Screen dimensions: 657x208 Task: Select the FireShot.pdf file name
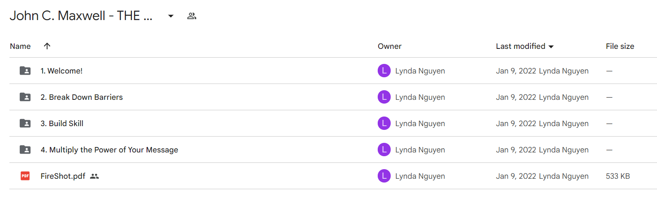63,176
